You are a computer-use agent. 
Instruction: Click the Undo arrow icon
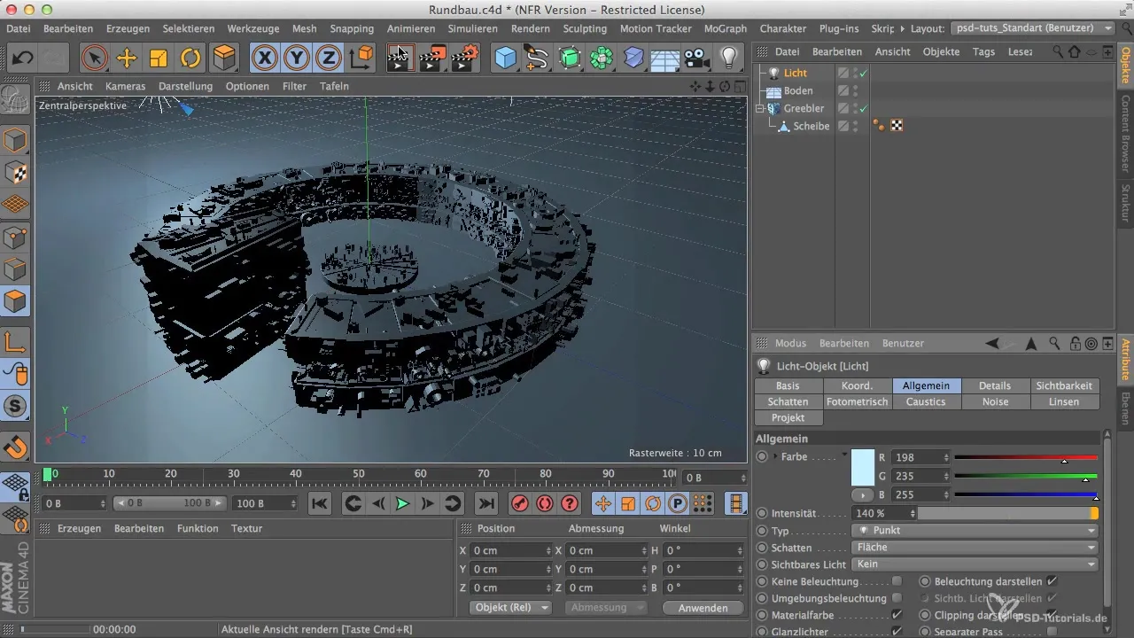tap(22, 58)
